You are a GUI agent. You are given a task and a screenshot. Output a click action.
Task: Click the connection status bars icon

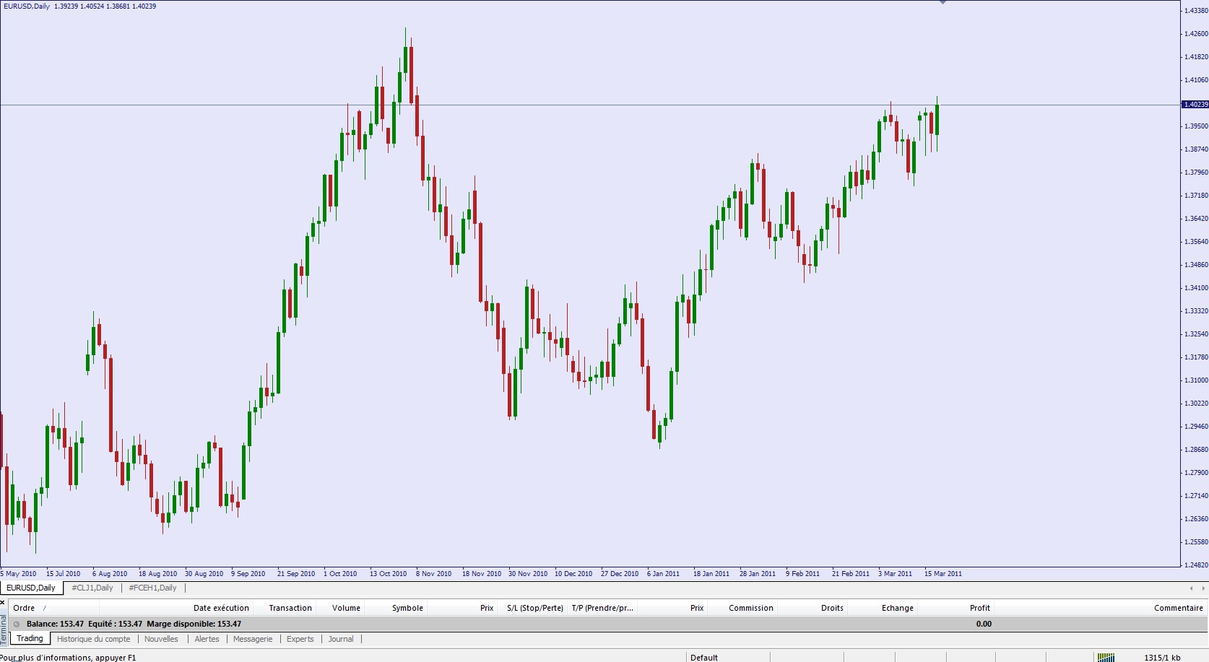pos(1106,657)
